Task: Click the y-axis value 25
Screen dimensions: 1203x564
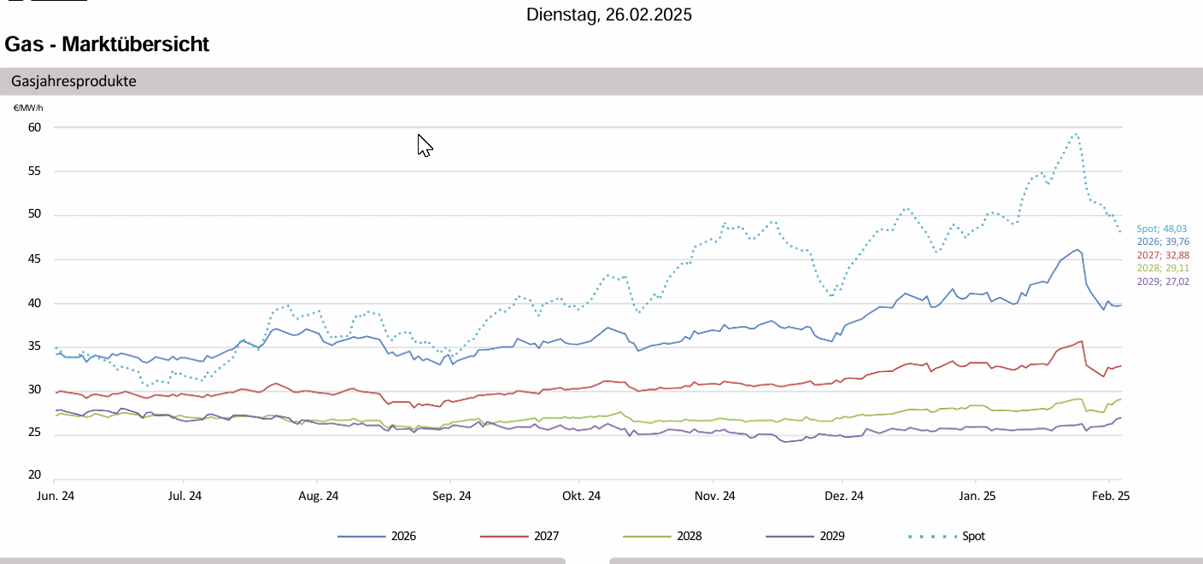Action: point(35,434)
